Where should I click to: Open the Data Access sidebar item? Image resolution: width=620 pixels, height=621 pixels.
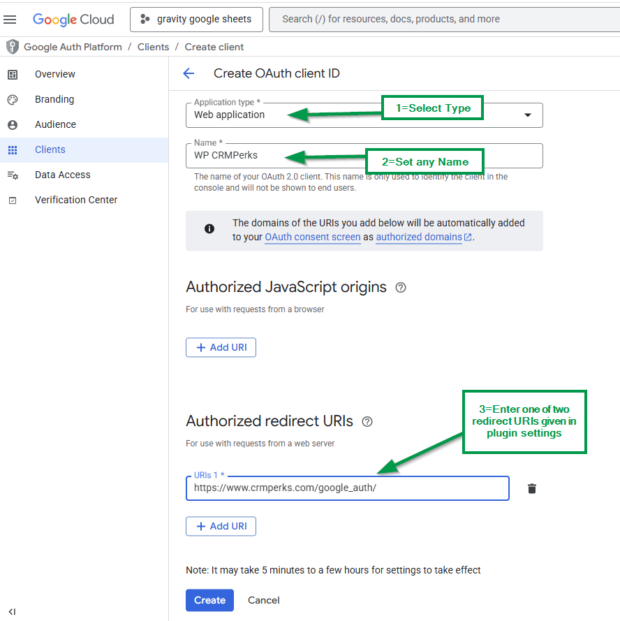click(x=84, y=175)
